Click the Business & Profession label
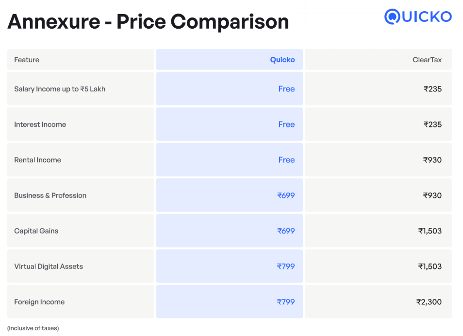This screenshot has width=463, height=336. (x=50, y=195)
